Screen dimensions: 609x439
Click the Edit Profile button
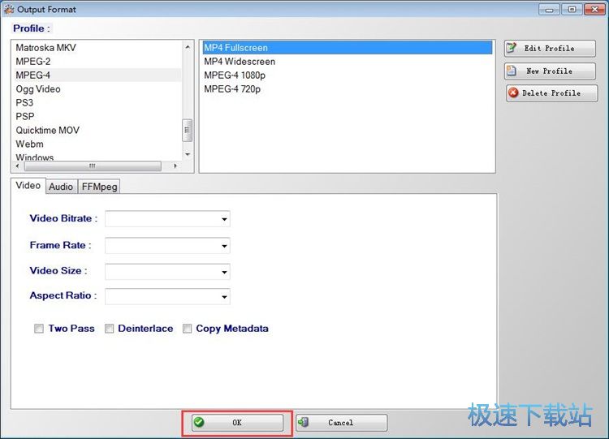click(x=550, y=48)
